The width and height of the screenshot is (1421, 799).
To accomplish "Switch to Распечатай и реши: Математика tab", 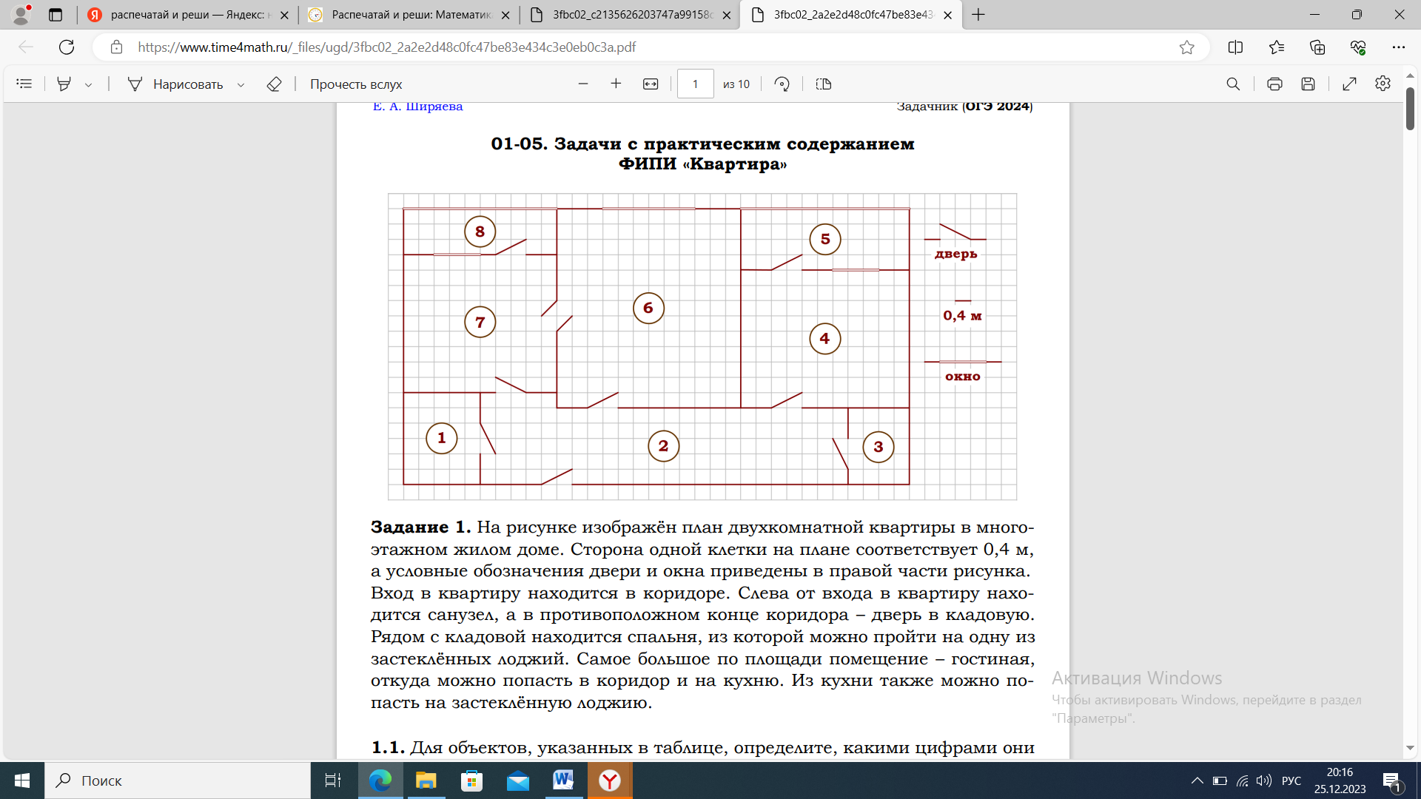I will point(409,15).
